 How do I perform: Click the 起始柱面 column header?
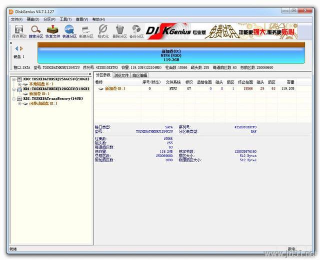[x=204, y=82]
